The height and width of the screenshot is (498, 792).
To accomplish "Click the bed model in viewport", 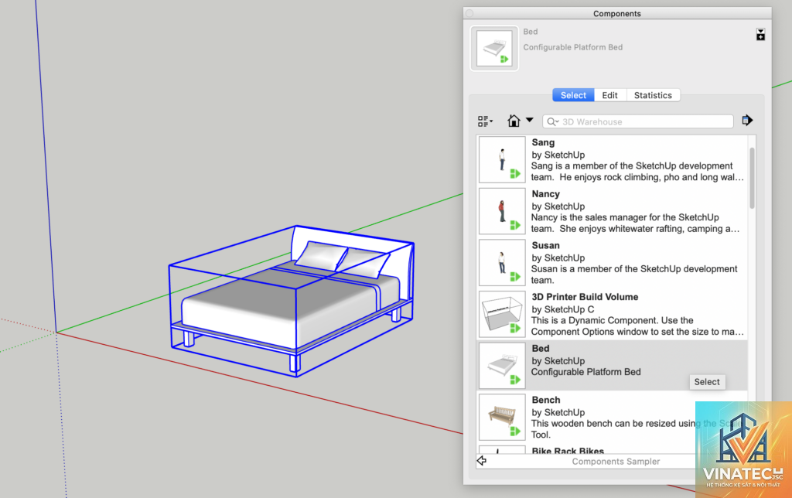I will coord(292,301).
